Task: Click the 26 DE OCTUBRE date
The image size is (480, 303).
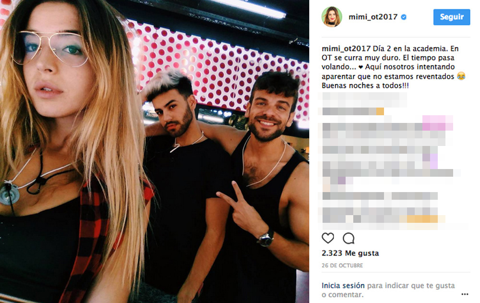Action: [x=342, y=266]
